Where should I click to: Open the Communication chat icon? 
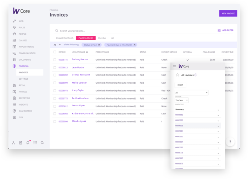click(15, 53)
